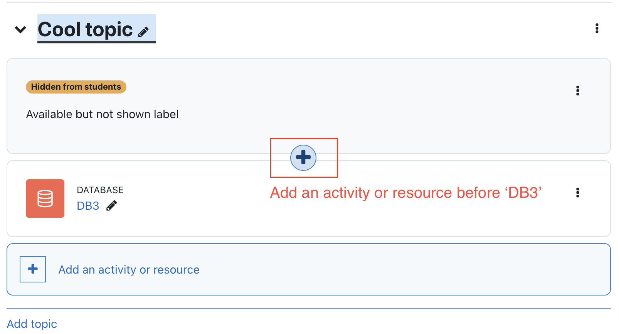Click the circular plus button above DB3

[303, 158]
